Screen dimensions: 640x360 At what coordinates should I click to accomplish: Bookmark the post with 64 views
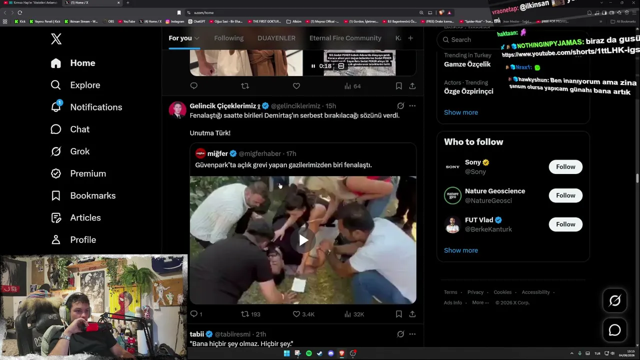(399, 86)
